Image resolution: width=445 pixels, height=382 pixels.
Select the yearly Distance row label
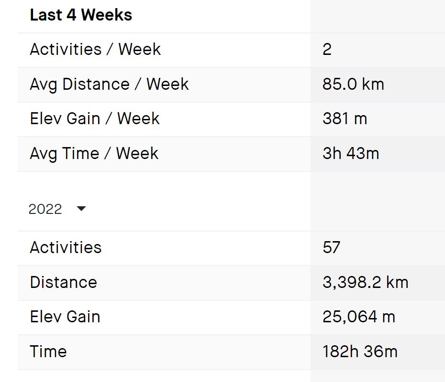(63, 282)
